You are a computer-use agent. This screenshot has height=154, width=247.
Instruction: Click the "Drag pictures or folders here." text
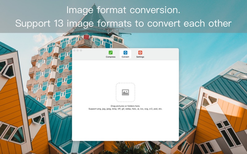coord(125,106)
